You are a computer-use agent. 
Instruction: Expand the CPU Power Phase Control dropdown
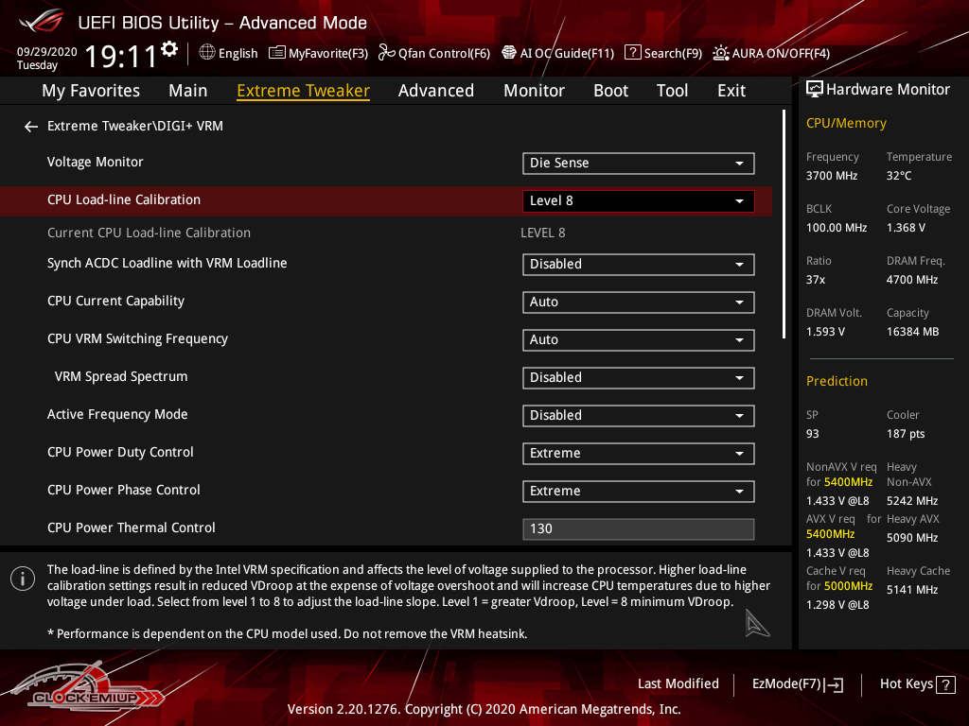click(638, 491)
